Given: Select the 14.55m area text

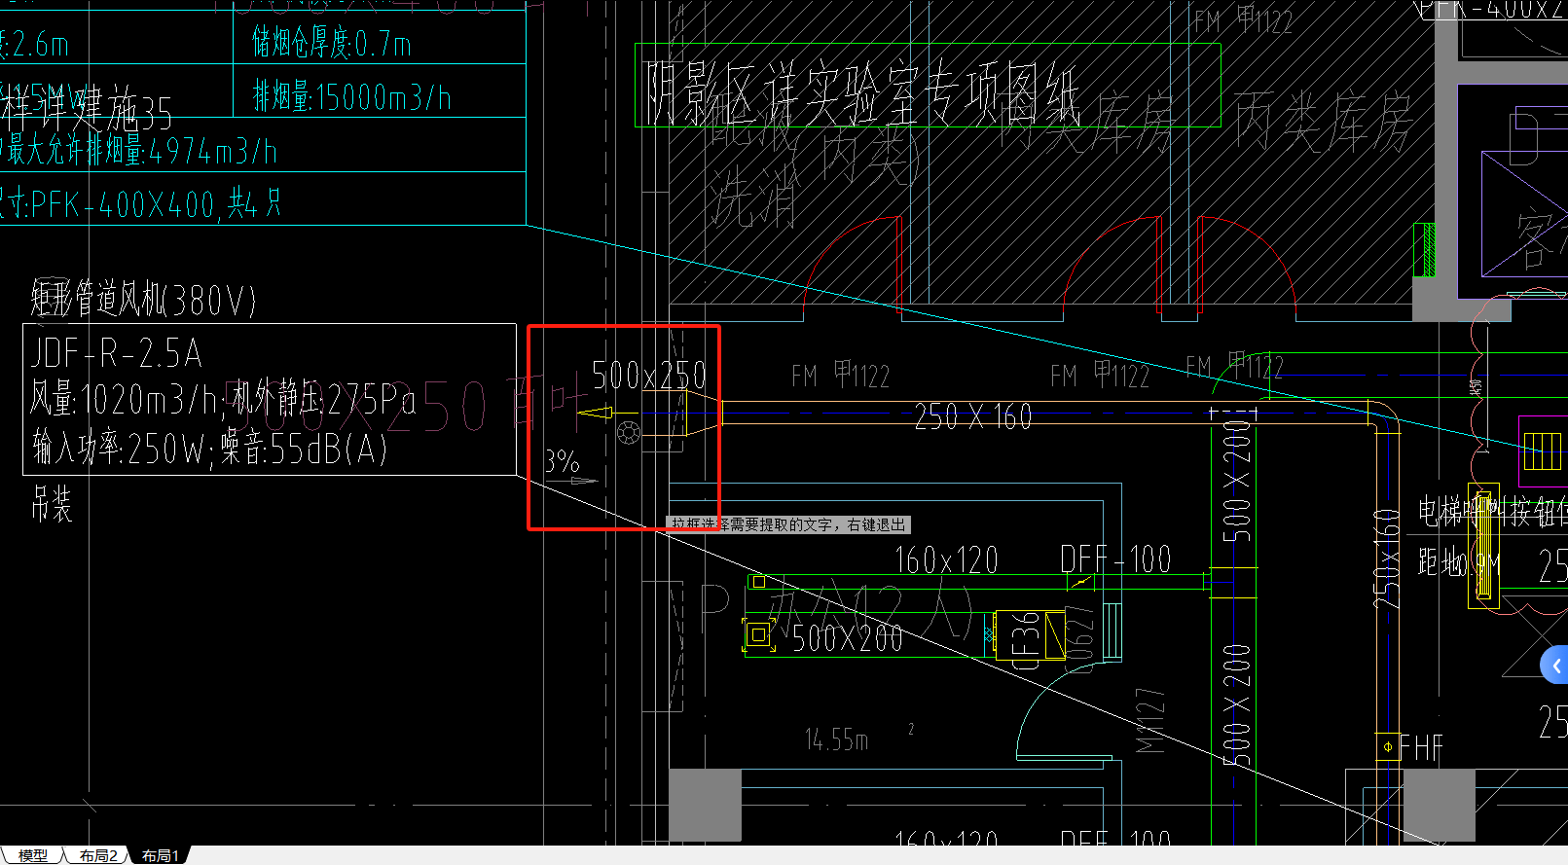Looking at the screenshot, I should (837, 740).
